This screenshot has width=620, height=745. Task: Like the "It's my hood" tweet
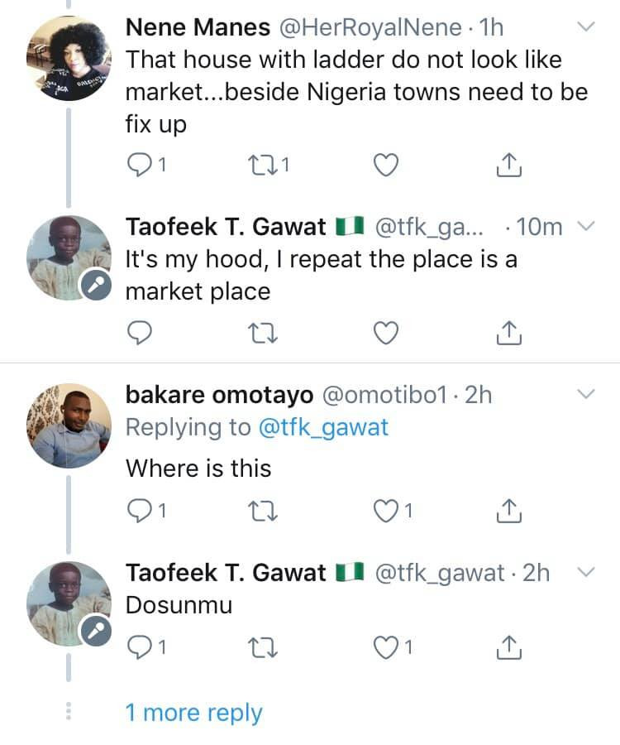(x=386, y=333)
